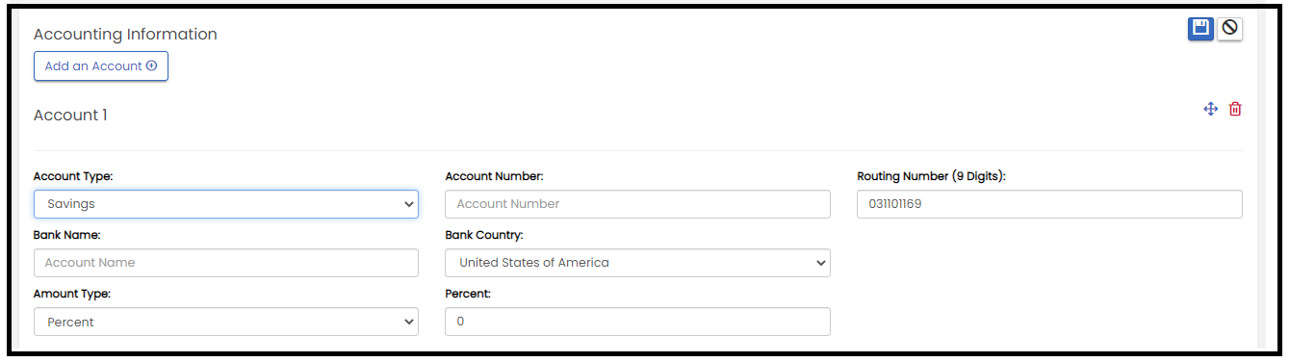Click the Account 1 section heading

click(70, 116)
